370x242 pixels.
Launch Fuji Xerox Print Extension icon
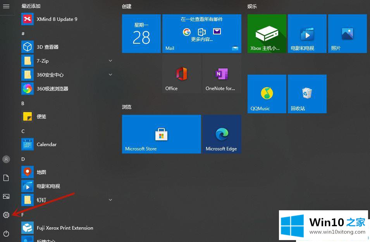28,228
